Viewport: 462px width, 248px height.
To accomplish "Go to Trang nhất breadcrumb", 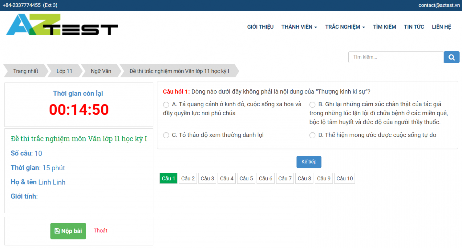I will tap(26, 71).
